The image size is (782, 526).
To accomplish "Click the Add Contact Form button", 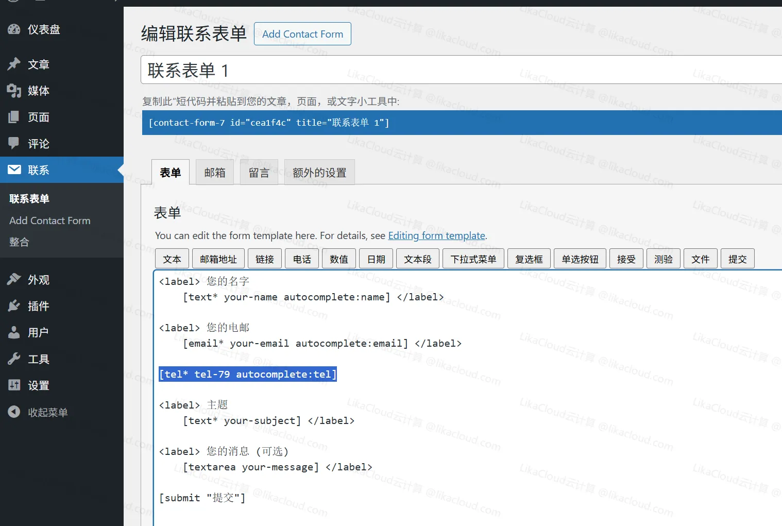I will 302,33.
